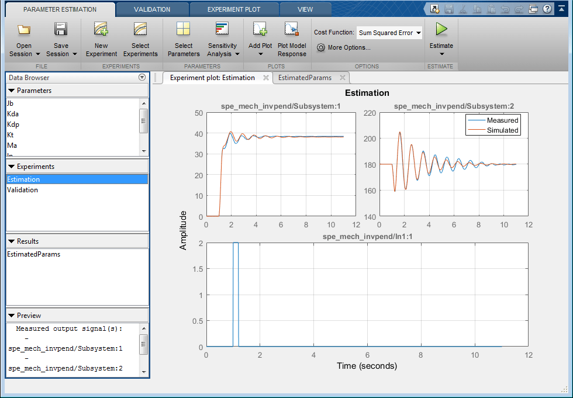Click the green Estimate play icon
The height and width of the screenshot is (398, 573).
pos(441,29)
